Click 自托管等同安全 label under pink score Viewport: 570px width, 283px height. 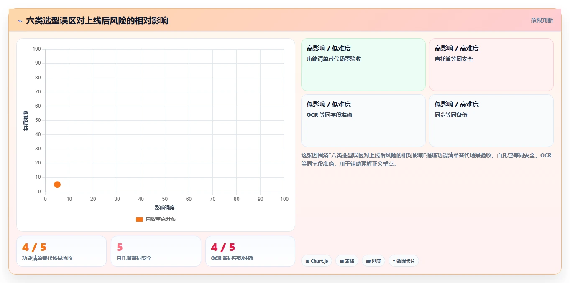tap(134, 258)
